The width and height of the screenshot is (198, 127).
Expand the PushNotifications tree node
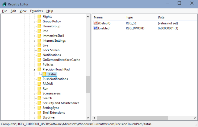coord(35,79)
